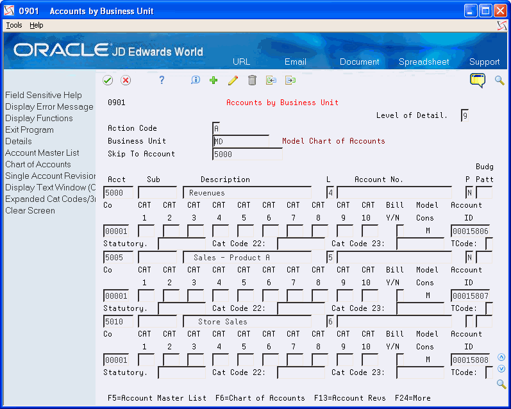Click the Revenues description field
This screenshot has width=511, height=409.
(247, 192)
